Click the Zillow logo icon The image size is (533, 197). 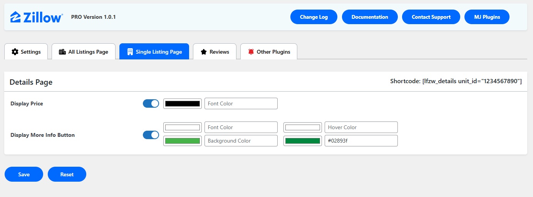click(16, 17)
